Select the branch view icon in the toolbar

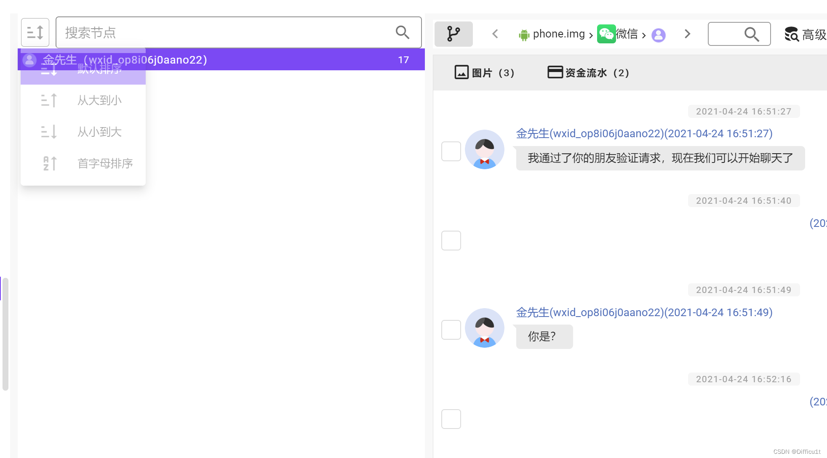coord(454,34)
